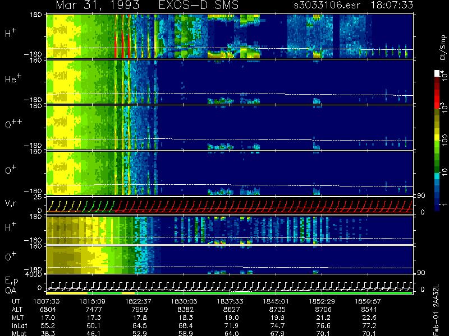Click the O+ label directly above E,p
The width and height of the screenshot is (449, 336).
click(11, 256)
